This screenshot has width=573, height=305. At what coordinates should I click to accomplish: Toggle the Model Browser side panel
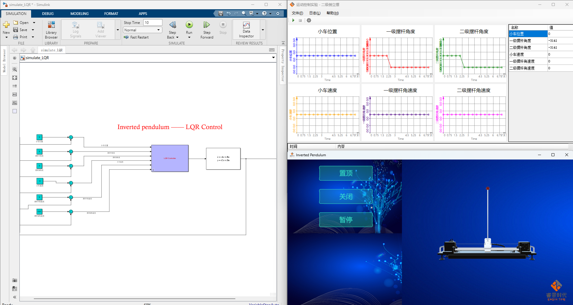pos(4,61)
